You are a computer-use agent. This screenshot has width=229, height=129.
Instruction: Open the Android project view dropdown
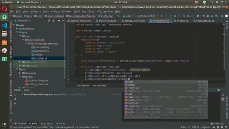click(22, 21)
